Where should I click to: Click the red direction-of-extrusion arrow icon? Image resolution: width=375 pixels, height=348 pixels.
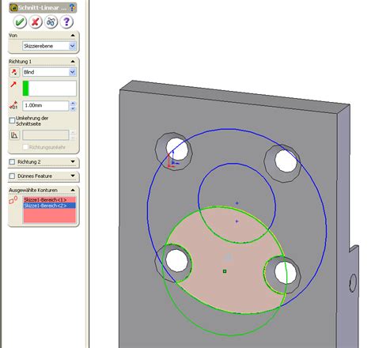pyautogui.click(x=13, y=85)
